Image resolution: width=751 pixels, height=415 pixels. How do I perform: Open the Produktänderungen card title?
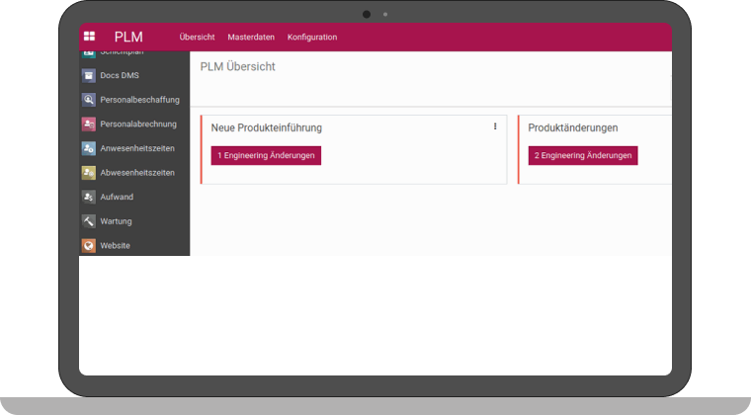click(573, 127)
